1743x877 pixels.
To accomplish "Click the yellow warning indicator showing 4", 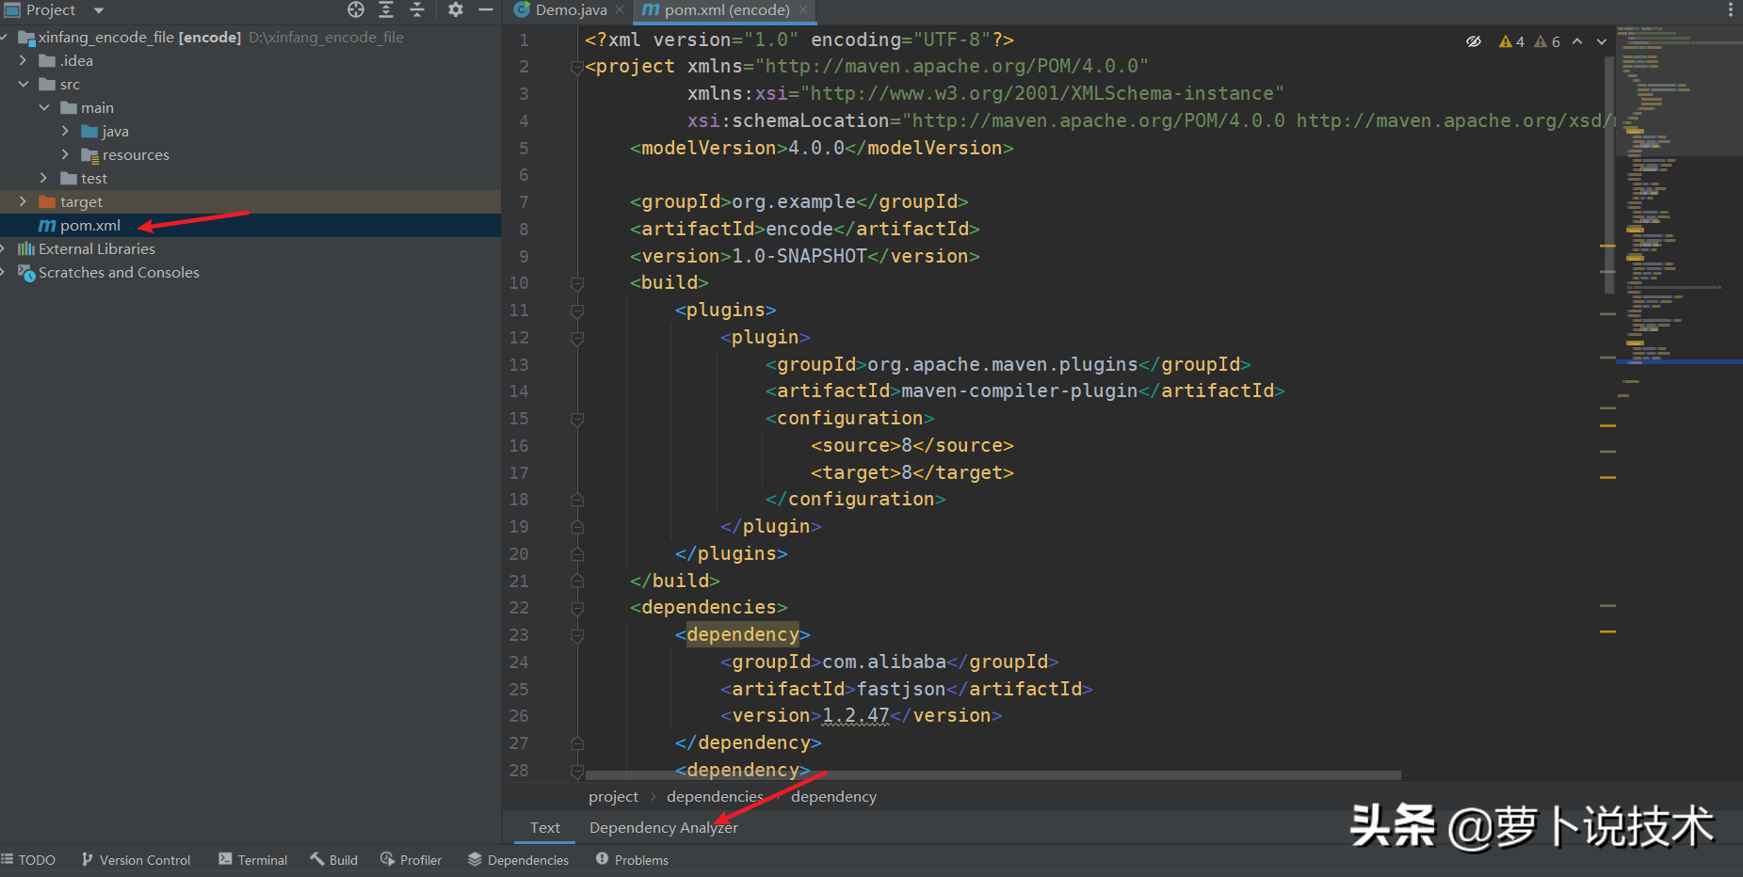I will 1511,41.
